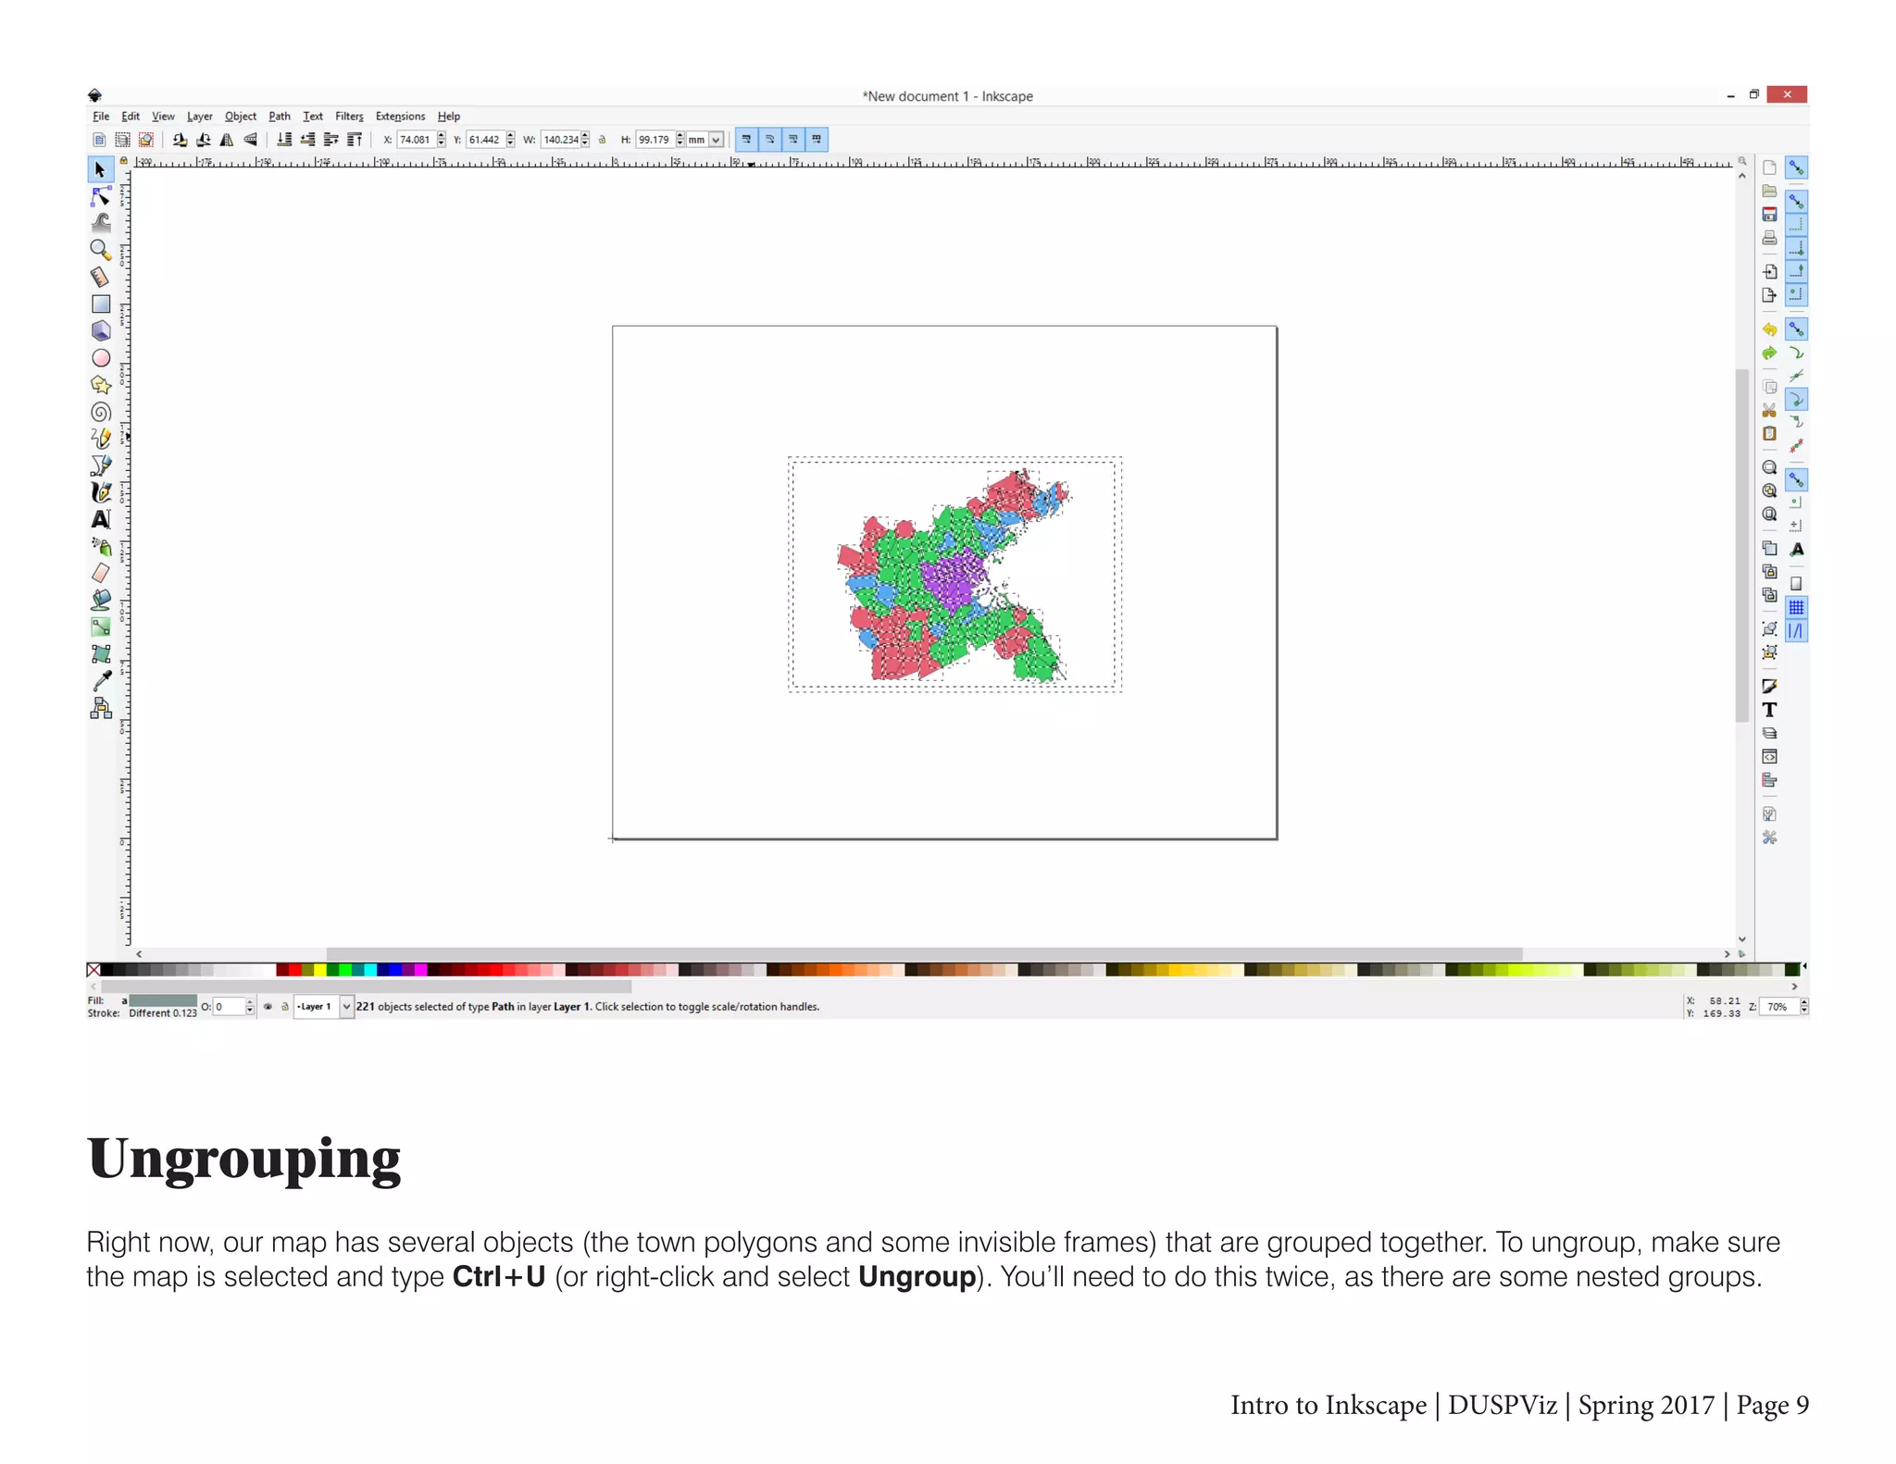The height and width of the screenshot is (1464, 1896).
Task: Open the mm units dropdown
Action: coord(716,140)
